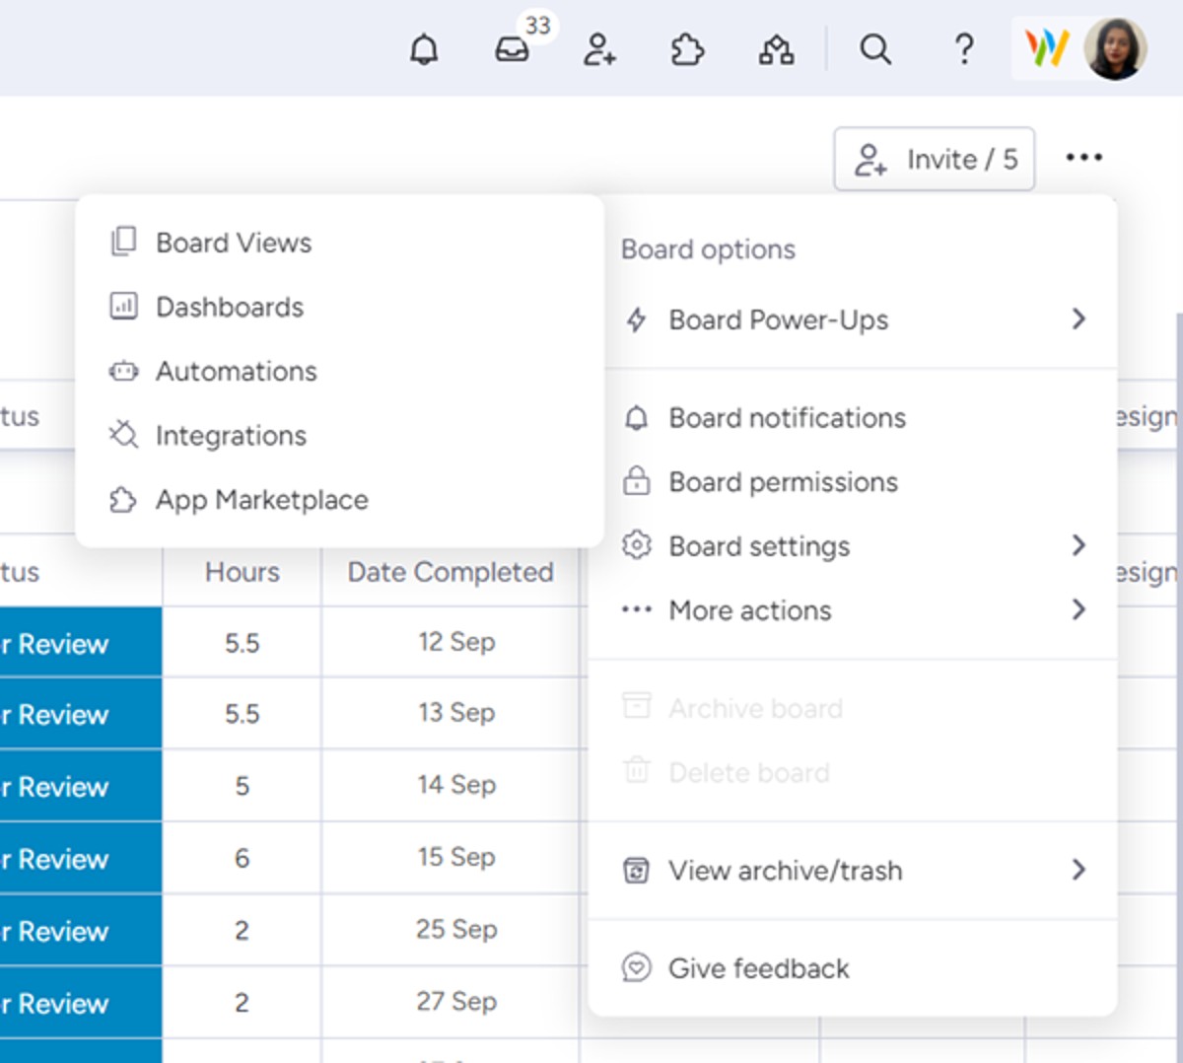Open Board settings option
Viewport: 1183px width, 1063px height.
(x=854, y=546)
